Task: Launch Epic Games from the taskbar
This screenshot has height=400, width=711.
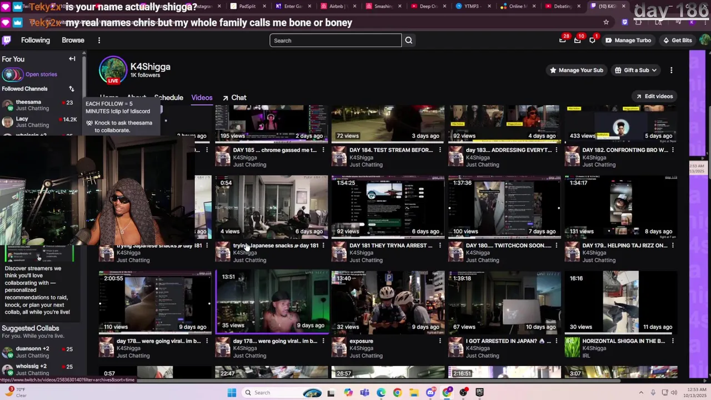Action: [x=479, y=393]
